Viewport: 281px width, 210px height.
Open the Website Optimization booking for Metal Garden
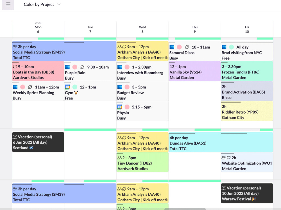click(247, 162)
